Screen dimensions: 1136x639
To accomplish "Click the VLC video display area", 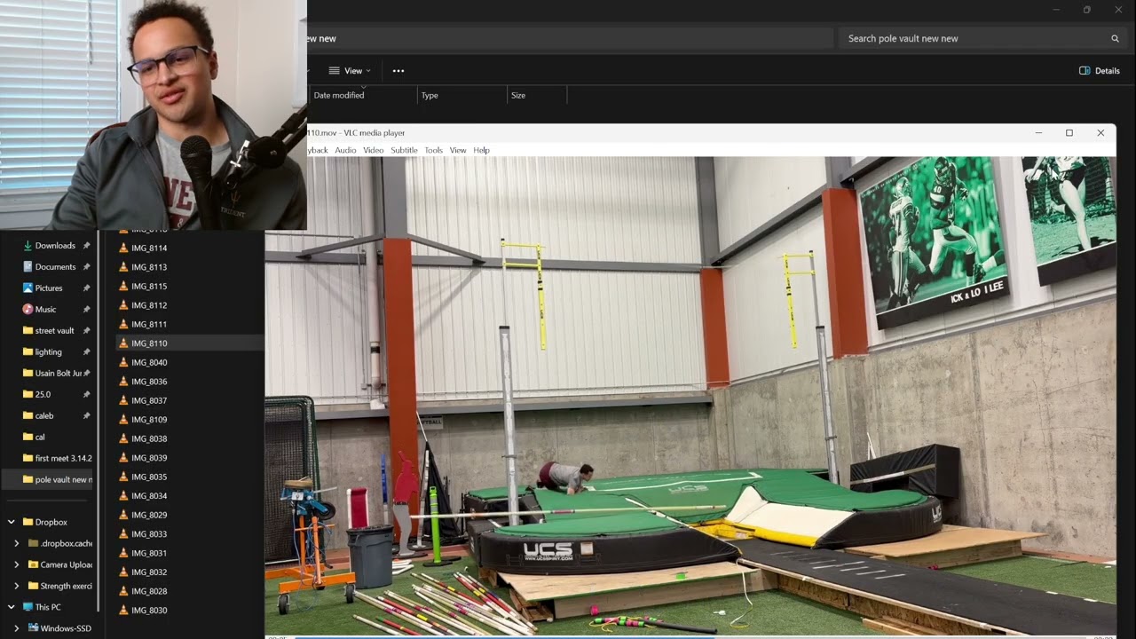I will (x=690, y=396).
